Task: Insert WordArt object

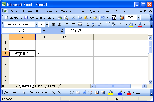Action: [84, 92]
